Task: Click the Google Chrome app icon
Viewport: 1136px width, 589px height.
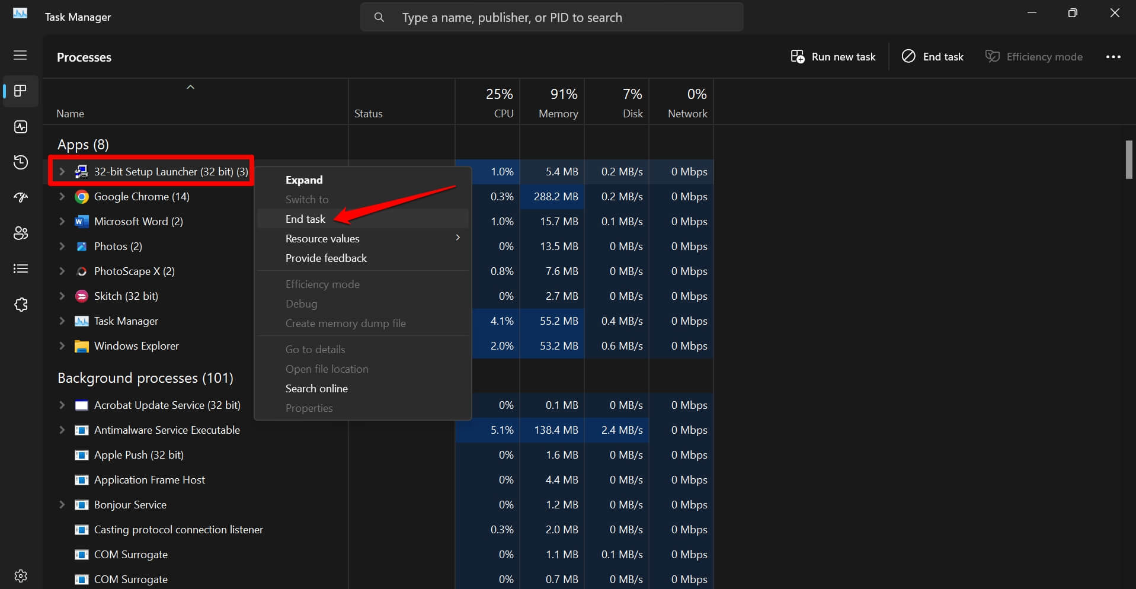Action: [82, 197]
